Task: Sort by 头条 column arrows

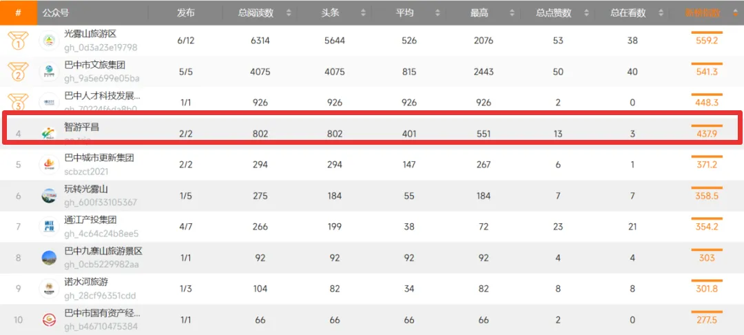Action: click(x=364, y=13)
